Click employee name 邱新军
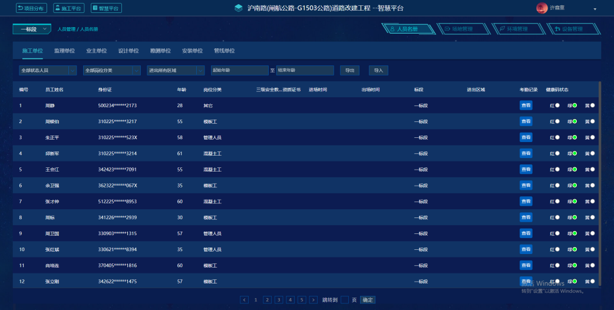This screenshot has width=614, height=310. [x=52, y=154]
